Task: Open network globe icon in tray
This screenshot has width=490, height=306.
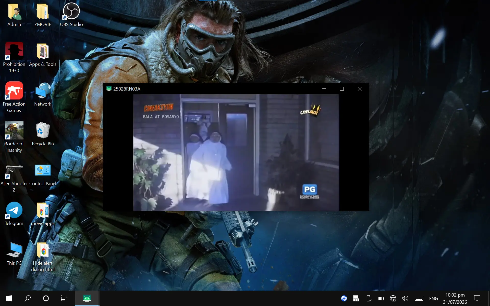Action: [393, 298]
